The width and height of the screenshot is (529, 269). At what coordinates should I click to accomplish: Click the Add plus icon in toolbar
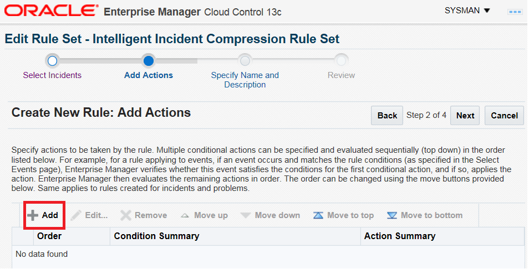(x=33, y=215)
